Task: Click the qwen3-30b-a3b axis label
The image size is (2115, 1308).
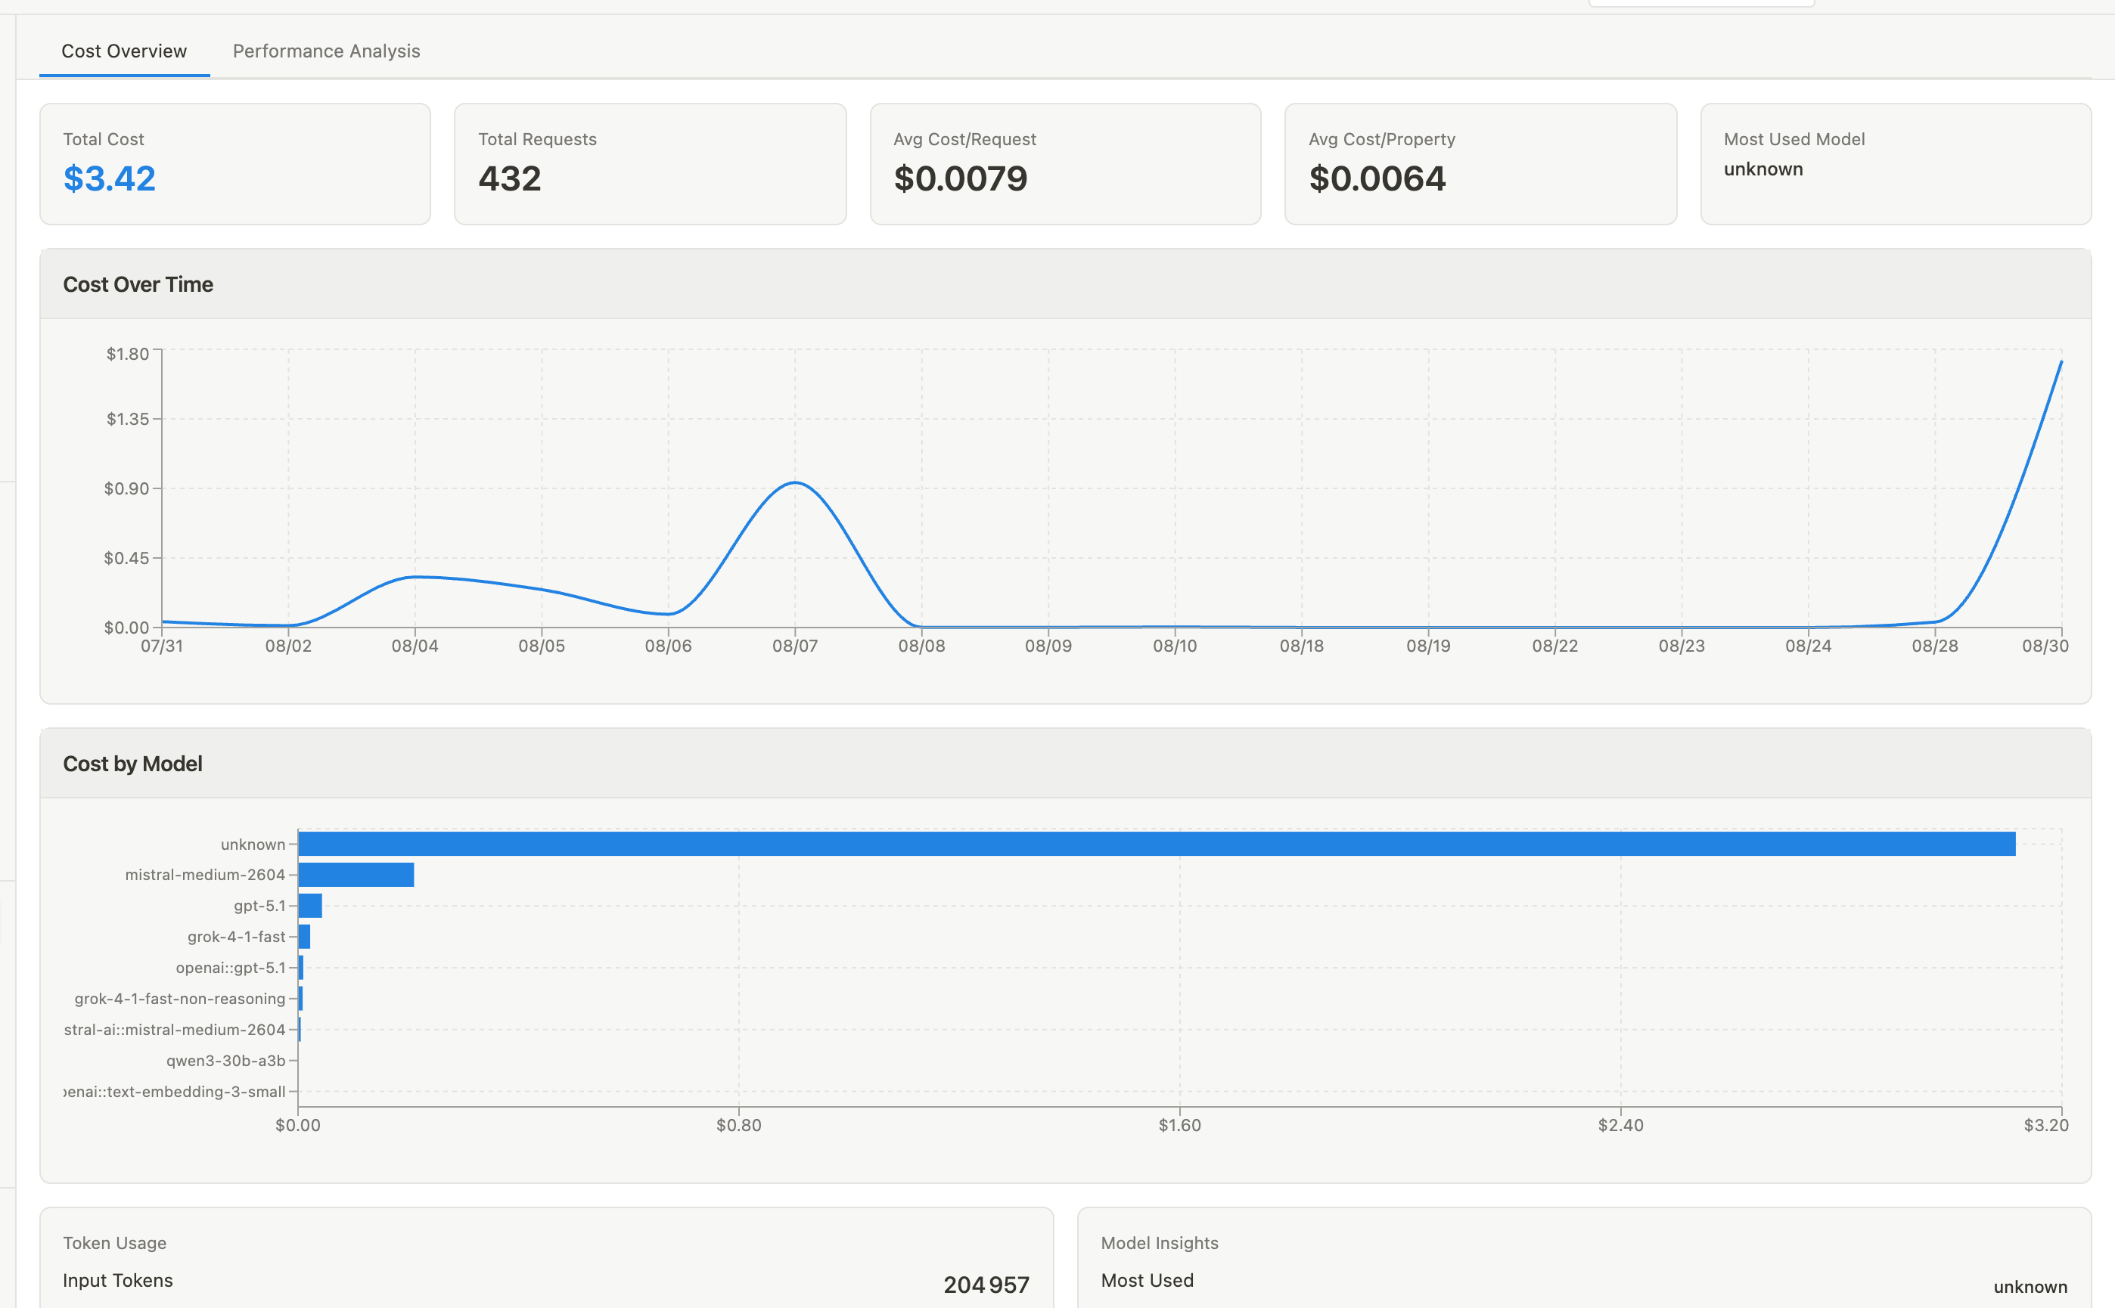Action: click(x=226, y=1061)
